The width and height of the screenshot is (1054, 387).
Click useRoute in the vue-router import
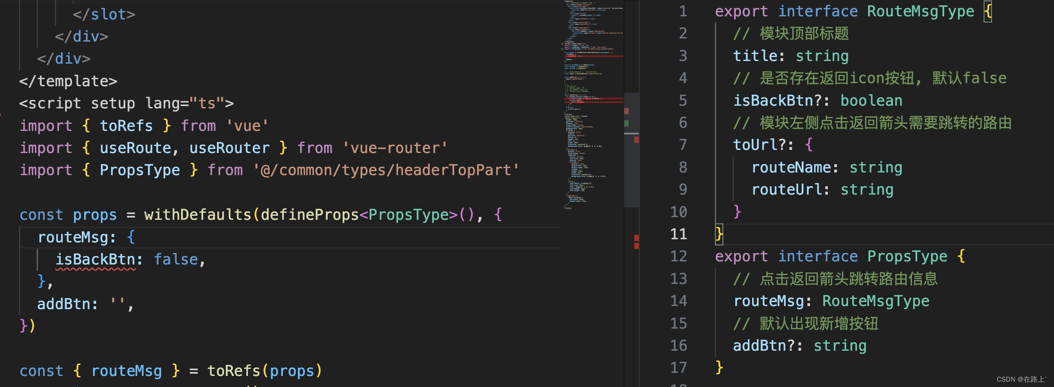(x=135, y=148)
